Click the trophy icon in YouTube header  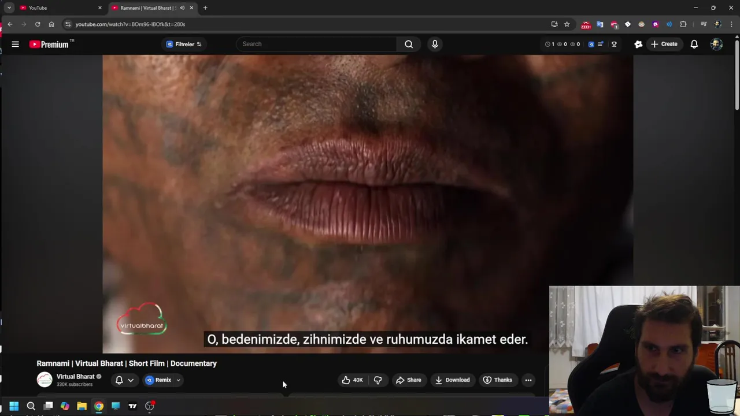614,44
